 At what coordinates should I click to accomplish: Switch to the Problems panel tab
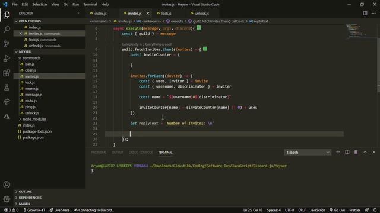[x=99, y=153]
